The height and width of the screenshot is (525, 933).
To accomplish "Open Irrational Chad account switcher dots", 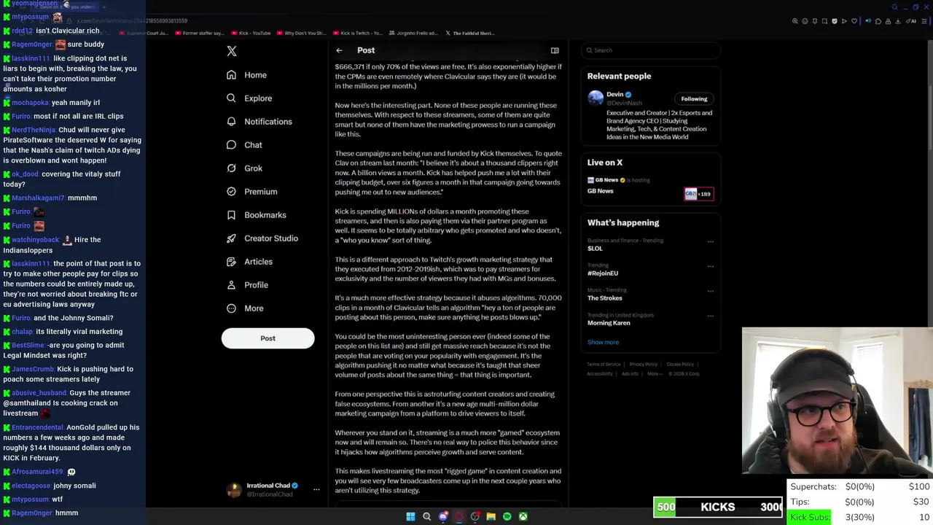I will click(316, 489).
